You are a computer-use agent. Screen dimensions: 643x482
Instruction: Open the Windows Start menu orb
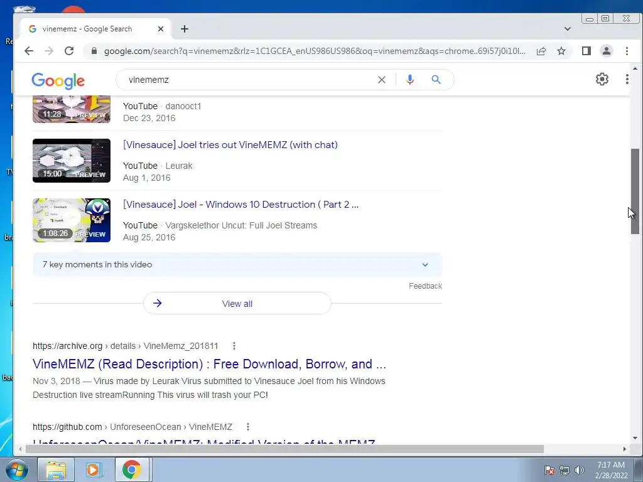(17, 469)
